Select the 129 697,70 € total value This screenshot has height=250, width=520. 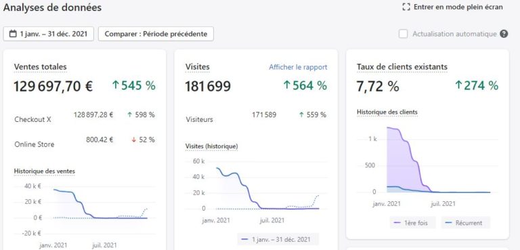pyautogui.click(x=53, y=86)
